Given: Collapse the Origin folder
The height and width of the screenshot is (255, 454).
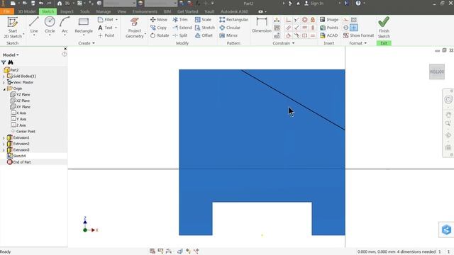Looking at the screenshot, I should (4, 89).
